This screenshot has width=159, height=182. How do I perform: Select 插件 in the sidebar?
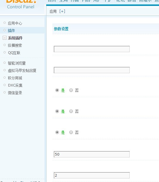pos(11,31)
